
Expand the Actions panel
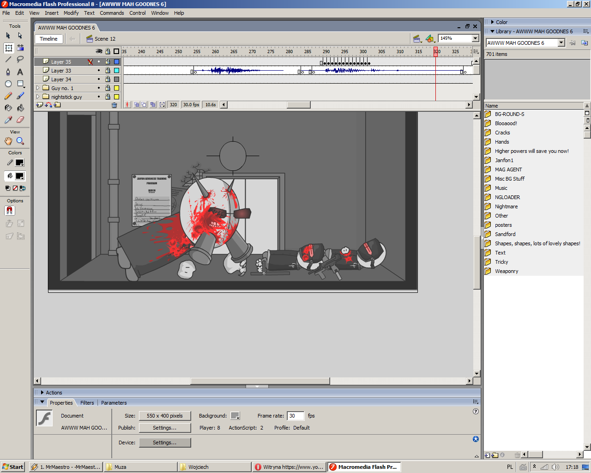pyautogui.click(x=42, y=393)
